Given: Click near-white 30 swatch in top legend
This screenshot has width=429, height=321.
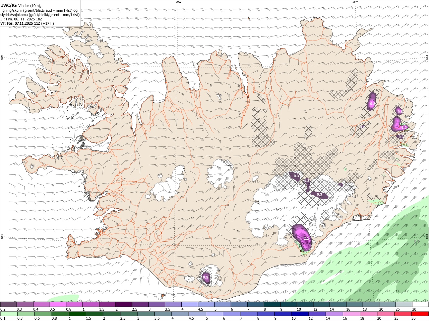Looking at the screenshot, I should [420, 305].
